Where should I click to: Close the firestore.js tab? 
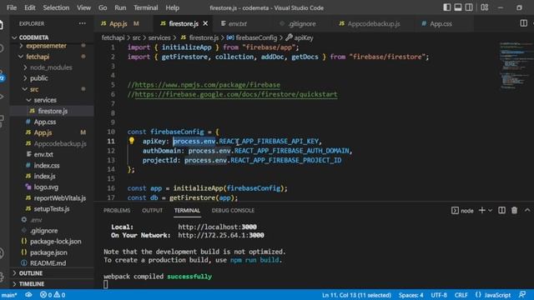(x=205, y=23)
